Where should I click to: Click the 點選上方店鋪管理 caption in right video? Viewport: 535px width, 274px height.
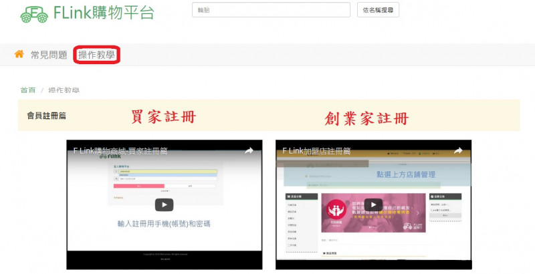[x=406, y=174]
